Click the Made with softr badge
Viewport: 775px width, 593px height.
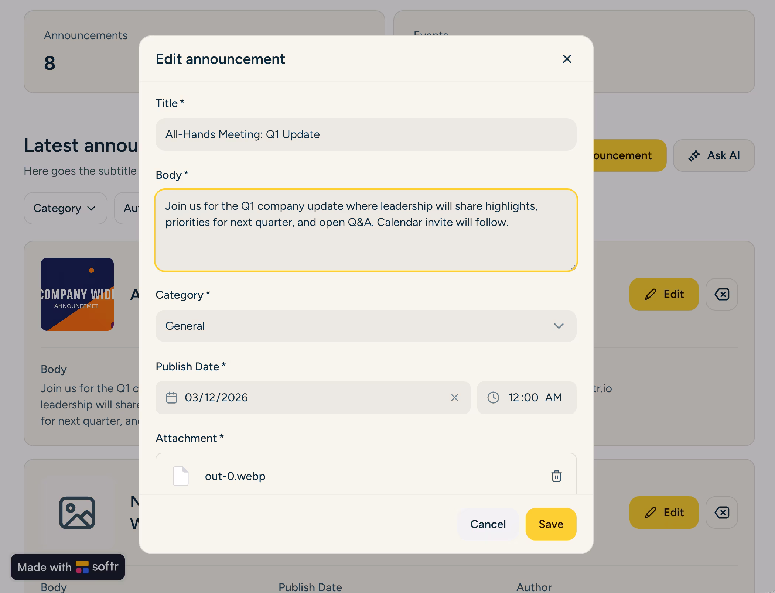(68, 567)
